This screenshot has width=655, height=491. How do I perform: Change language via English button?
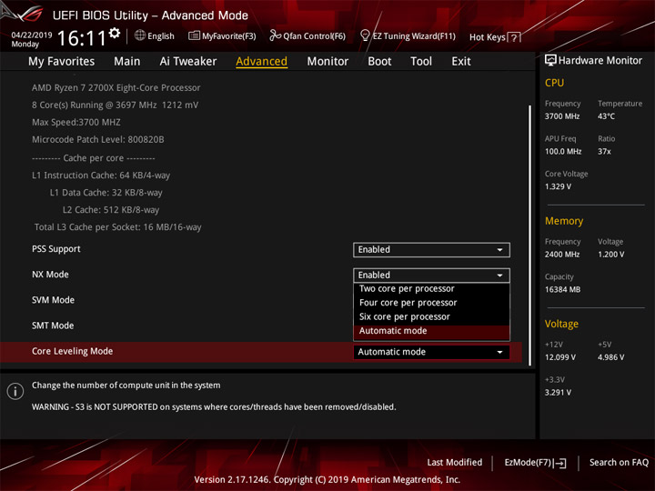pyautogui.click(x=161, y=36)
